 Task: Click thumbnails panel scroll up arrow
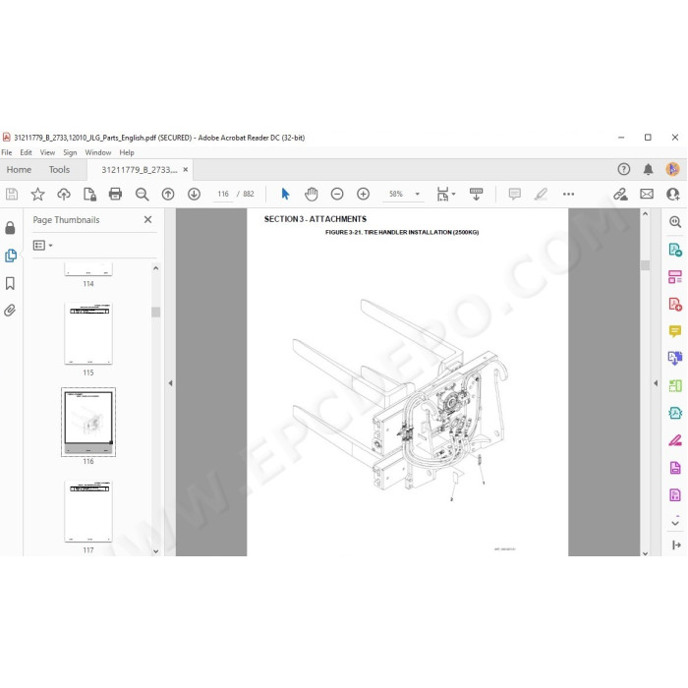155,267
